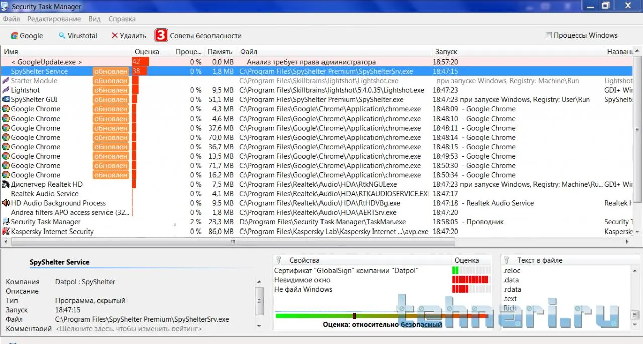Click the Lightshot.exe path of Starter Module
The height and width of the screenshot is (344, 643).
(x=319, y=81)
